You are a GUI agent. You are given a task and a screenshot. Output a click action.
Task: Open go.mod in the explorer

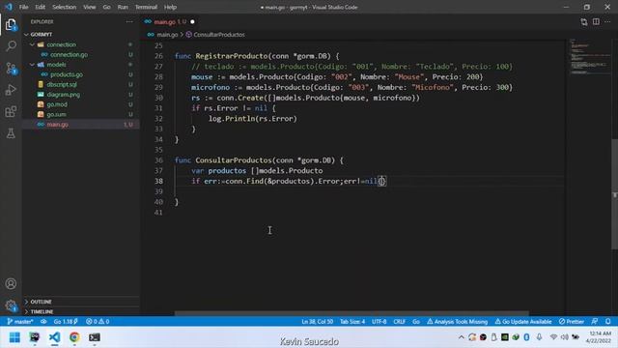tap(81, 104)
